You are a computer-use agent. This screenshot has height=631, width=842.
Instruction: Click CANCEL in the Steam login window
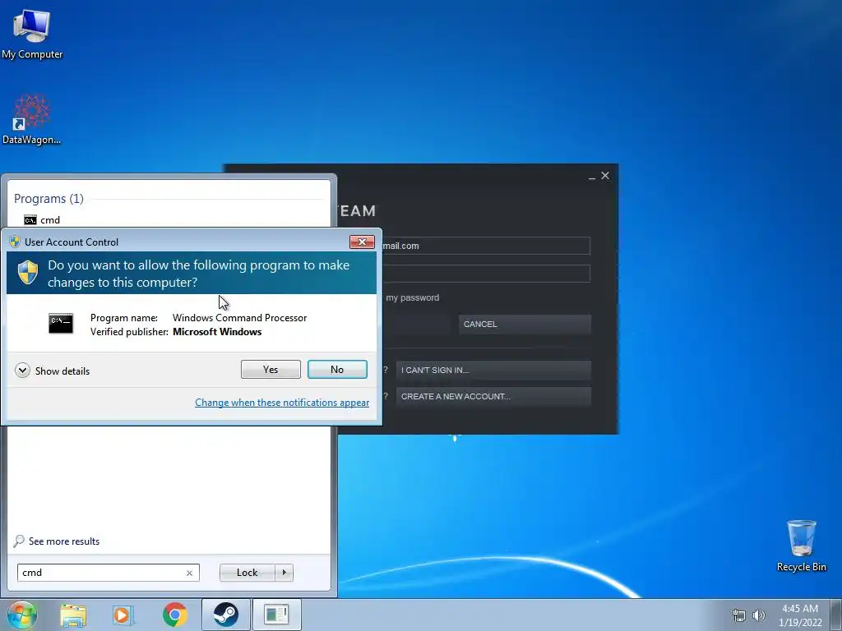tap(525, 324)
